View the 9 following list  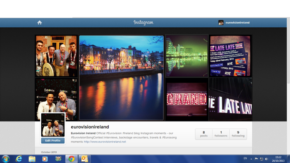238,134
